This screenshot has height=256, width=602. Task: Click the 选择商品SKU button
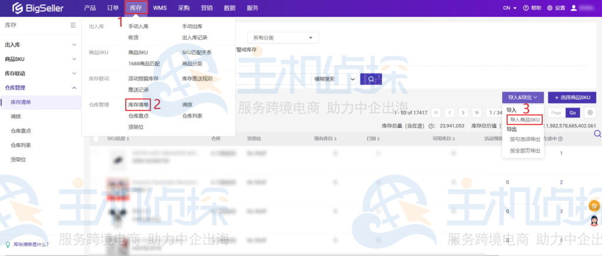pyautogui.click(x=572, y=97)
